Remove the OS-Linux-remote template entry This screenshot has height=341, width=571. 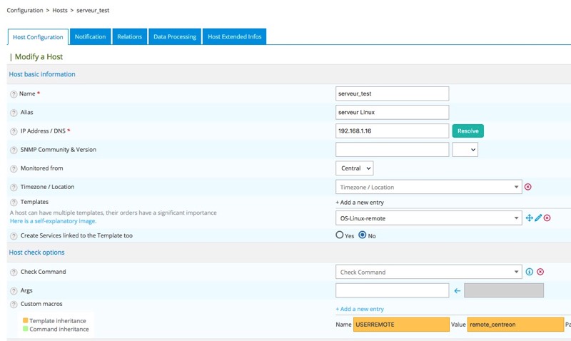(x=547, y=218)
